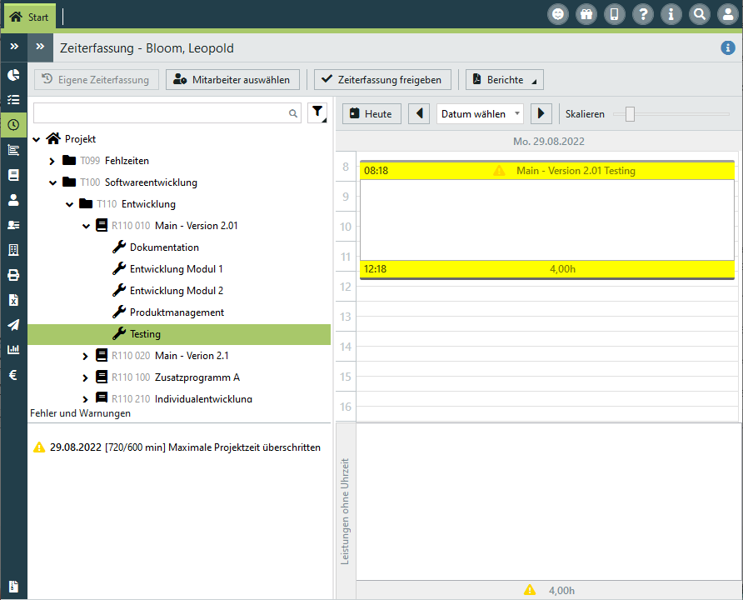Click the user profile icon top right
This screenshot has width=743, height=600.
tap(727, 14)
